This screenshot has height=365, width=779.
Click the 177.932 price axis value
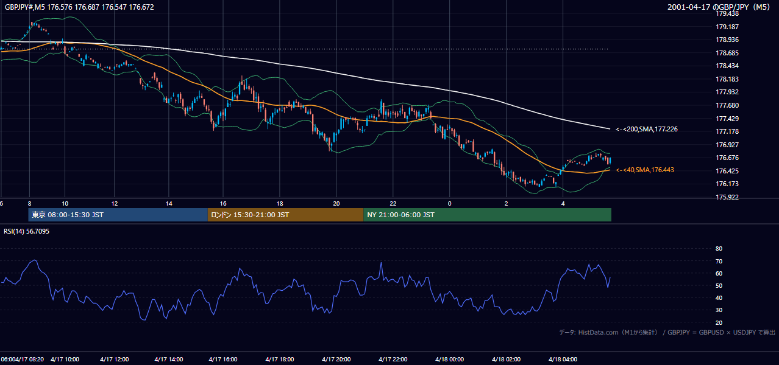(x=727, y=92)
